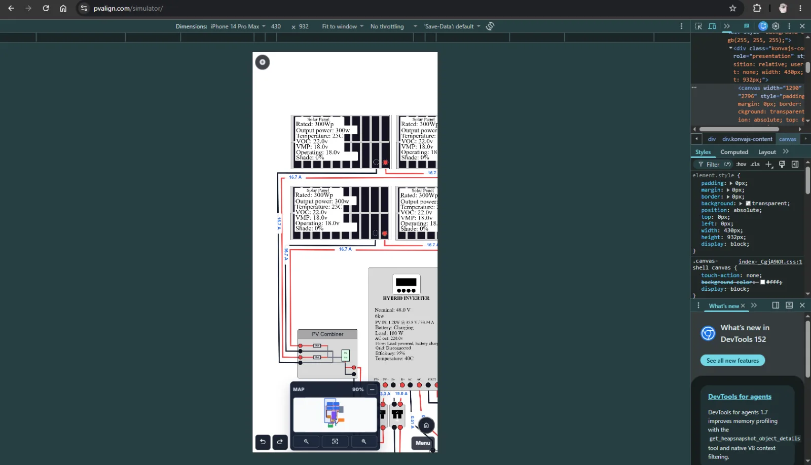Image resolution: width=811 pixels, height=465 pixels.
Task: Redo the last simulator action
Action: [x=280, y=442]
